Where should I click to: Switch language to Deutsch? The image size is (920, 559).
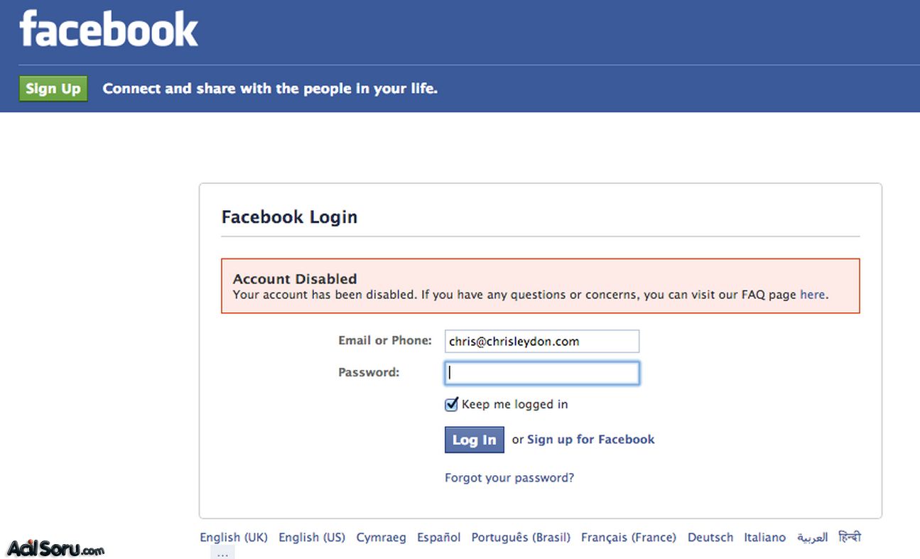(710, 538)
